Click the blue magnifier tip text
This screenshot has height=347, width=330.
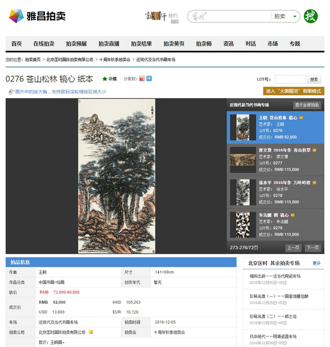click(x=61, y=92)
